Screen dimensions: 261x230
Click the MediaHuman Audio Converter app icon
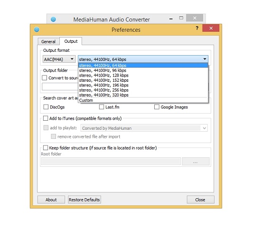coord(53,19)
